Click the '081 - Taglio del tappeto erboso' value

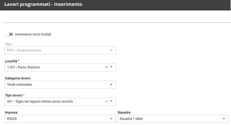click(x=40, y=101)
